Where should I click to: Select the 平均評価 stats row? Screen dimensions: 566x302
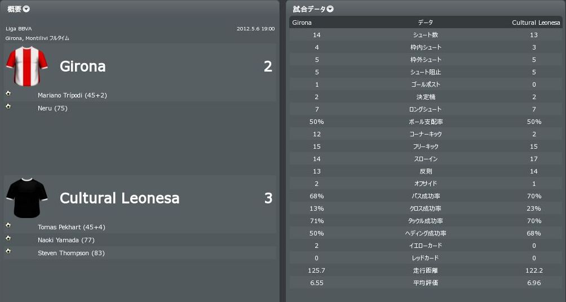pos(425,283)
